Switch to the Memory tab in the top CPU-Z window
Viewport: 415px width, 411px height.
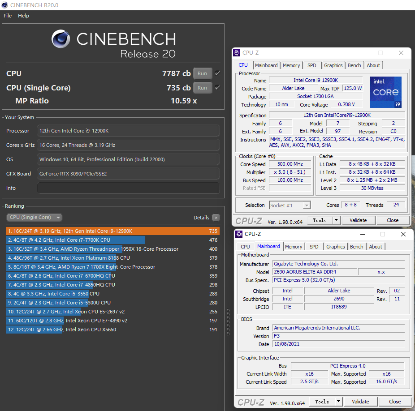[291, 65]
